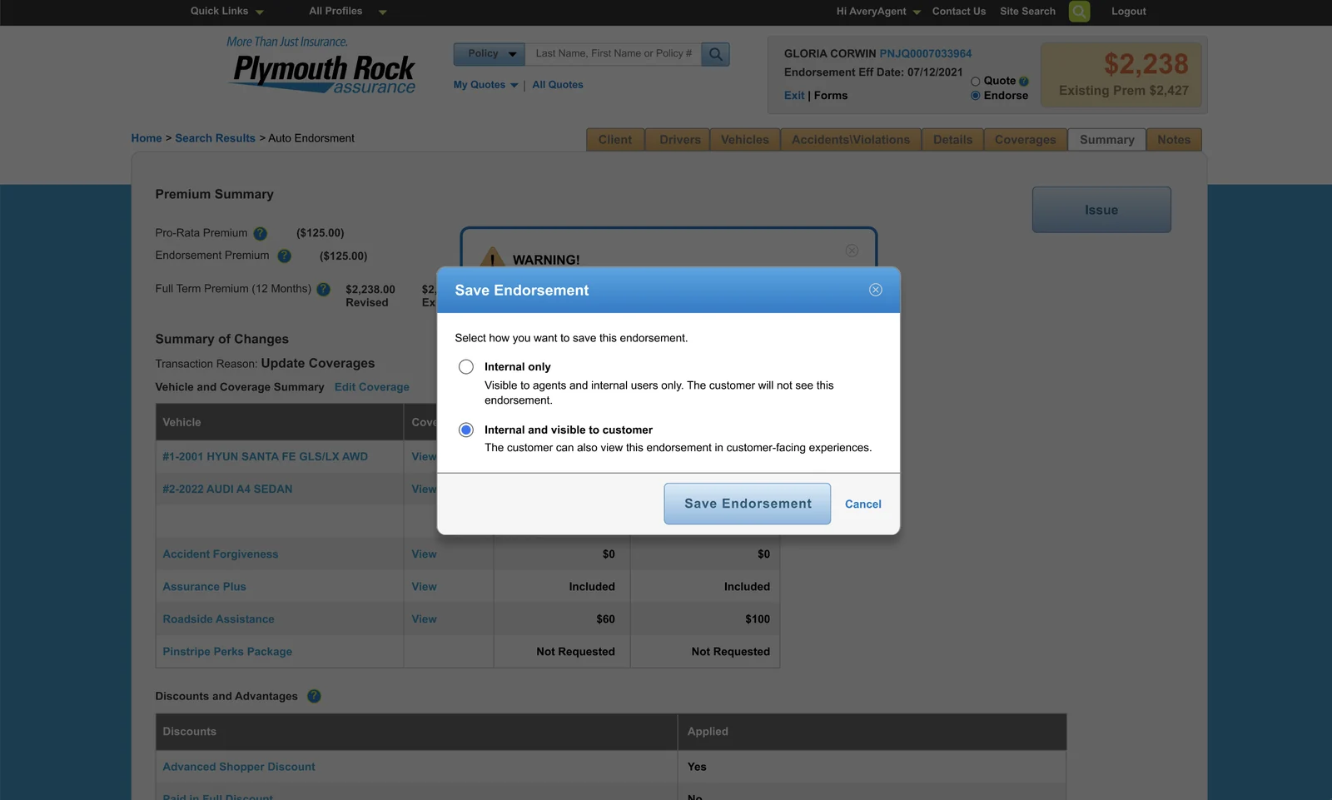Click the All Quotes link
The image size is (1332, 800).
[x=558, y=85]
